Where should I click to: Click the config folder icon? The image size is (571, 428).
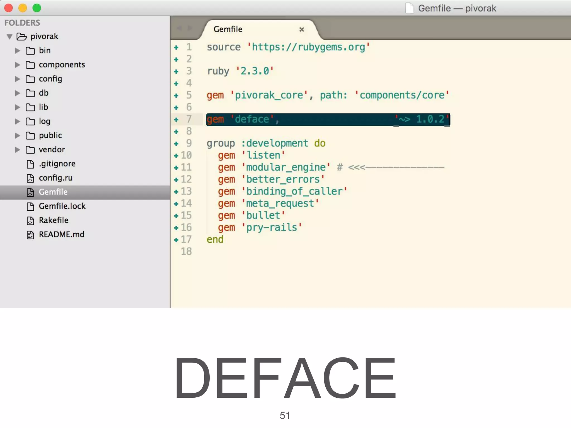30,79
